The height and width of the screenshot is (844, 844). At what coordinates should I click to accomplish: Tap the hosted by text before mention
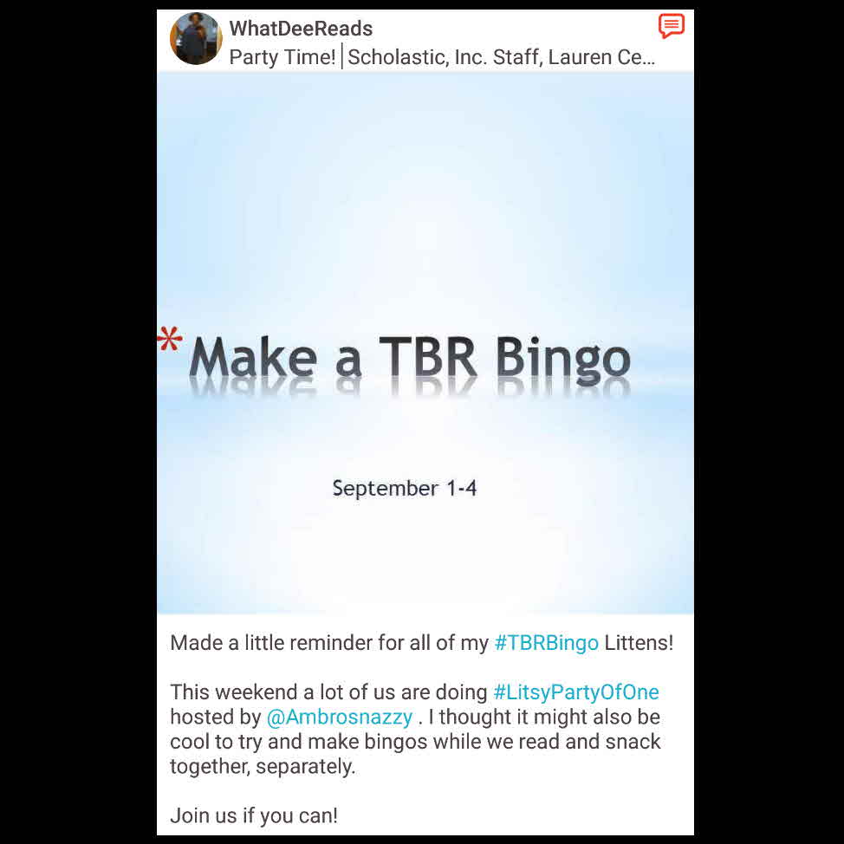click(215, 717)
